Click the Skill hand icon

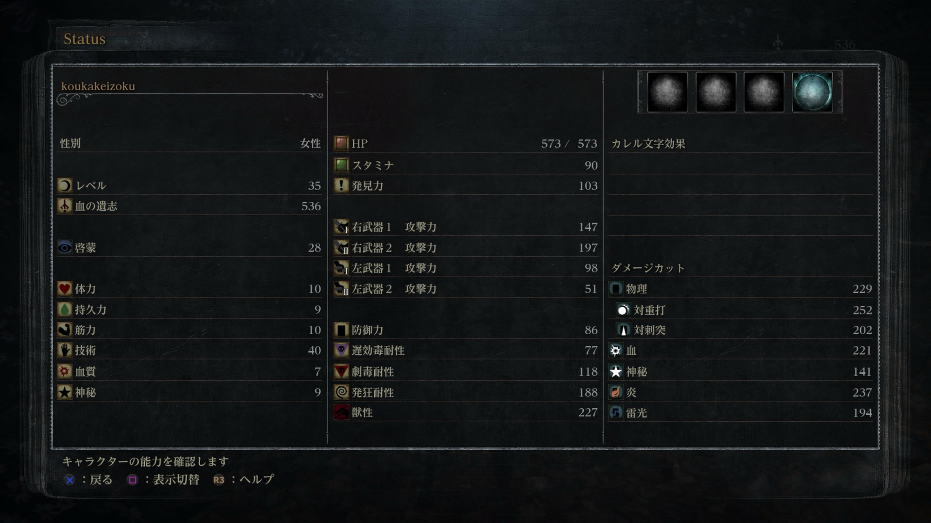(64, 350)
